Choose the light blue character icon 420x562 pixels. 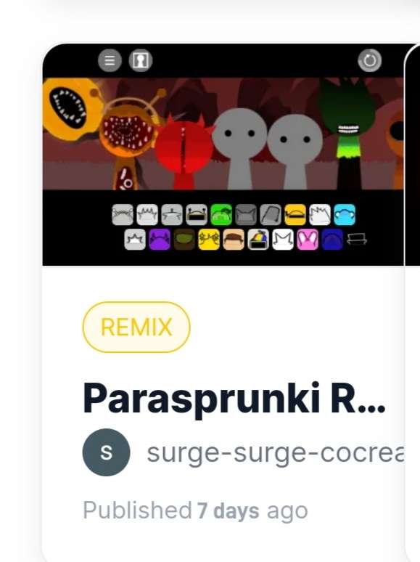point(345,215)
